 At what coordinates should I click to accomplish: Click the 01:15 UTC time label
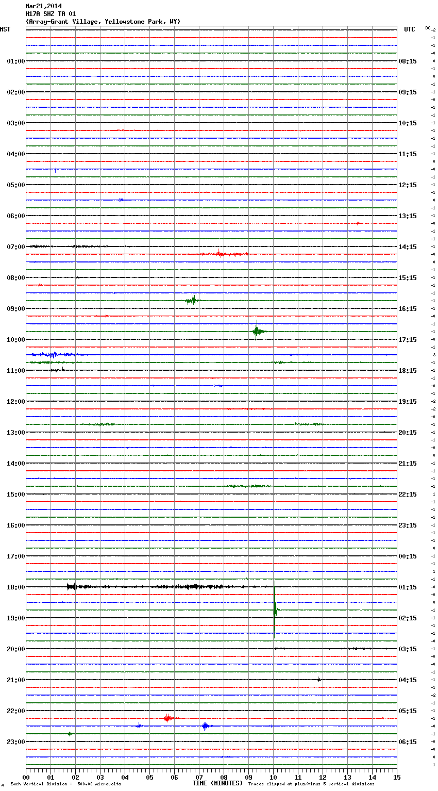408,587
